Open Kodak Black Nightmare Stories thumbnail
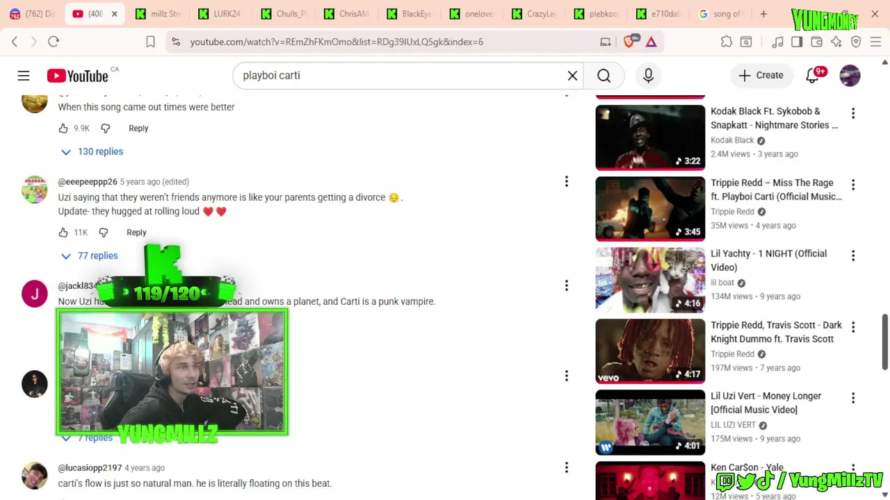 tap(650, 137)
